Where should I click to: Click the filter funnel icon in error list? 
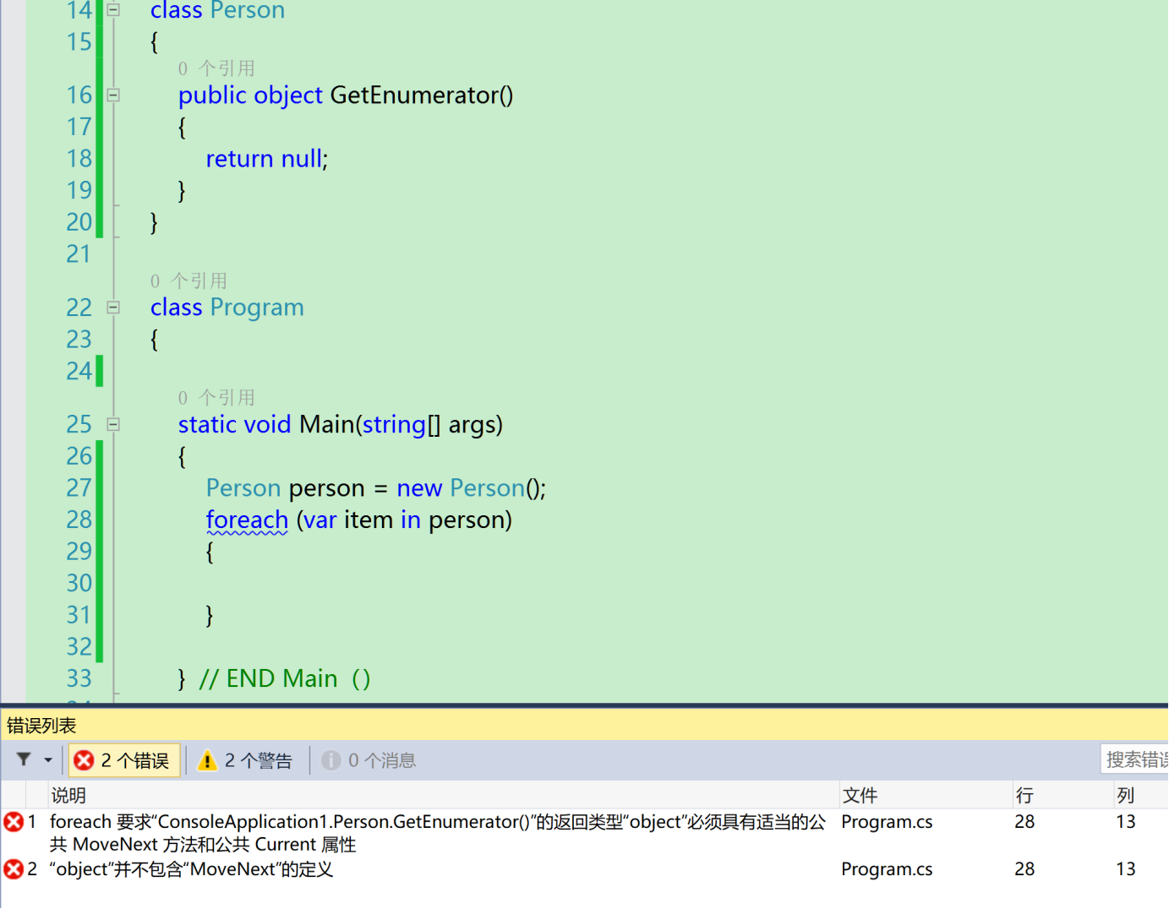coord(25,759)
